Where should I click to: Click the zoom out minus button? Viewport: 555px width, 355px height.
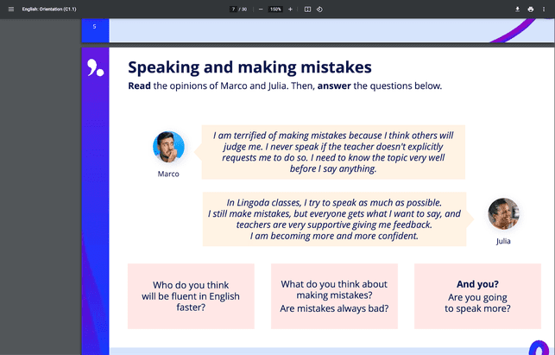[261, 9]
